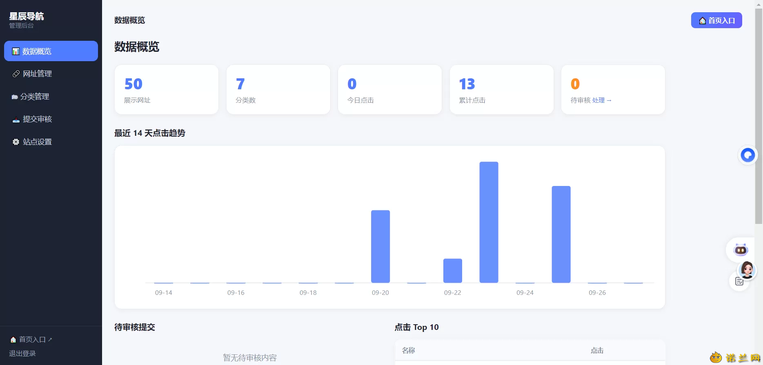Image resolution: width=763 pixels, height=365 pixels.
Task: Open the 分类管理 sidebar item
Action: pos(51,97)
